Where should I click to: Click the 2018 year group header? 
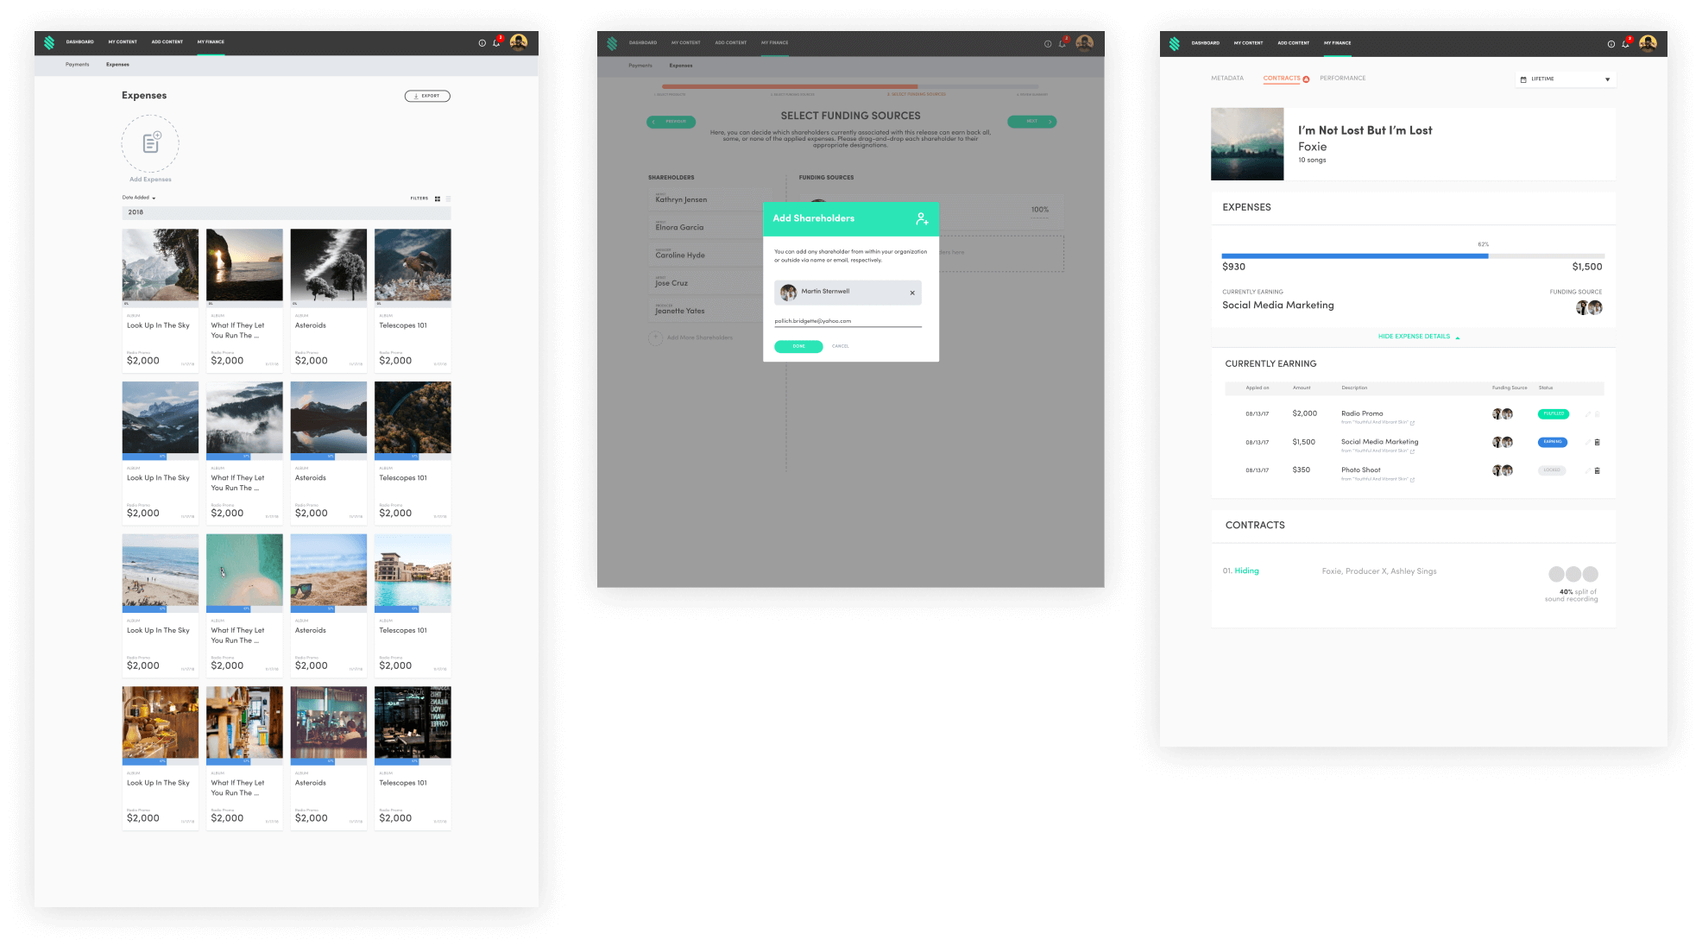pos(287,212)
